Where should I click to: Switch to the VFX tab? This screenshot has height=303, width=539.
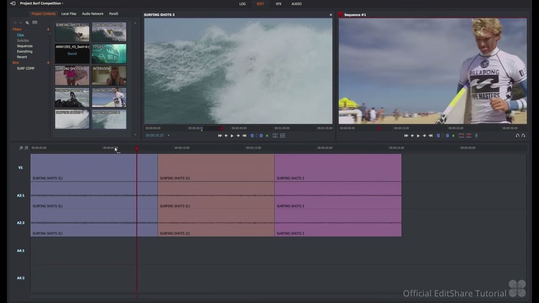[x=278, y=4]
